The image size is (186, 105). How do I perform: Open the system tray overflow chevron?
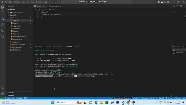tap(156, 102)
